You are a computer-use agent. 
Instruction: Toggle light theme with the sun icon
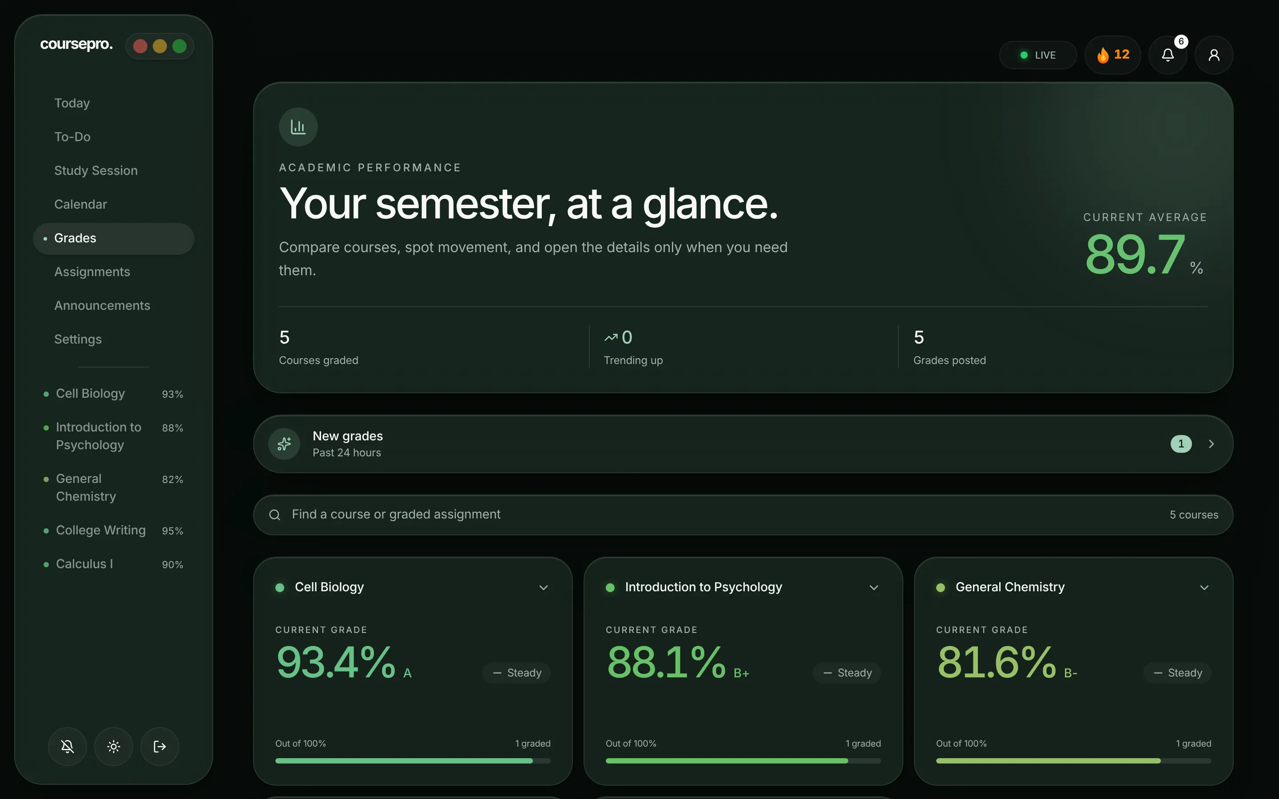(x=114, y=746)
